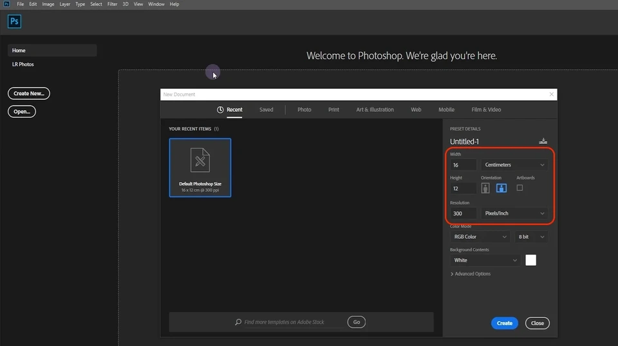The width and height of the screenshot is (618, 346).
Task: Open the File menu
Action: click(20, 4)
